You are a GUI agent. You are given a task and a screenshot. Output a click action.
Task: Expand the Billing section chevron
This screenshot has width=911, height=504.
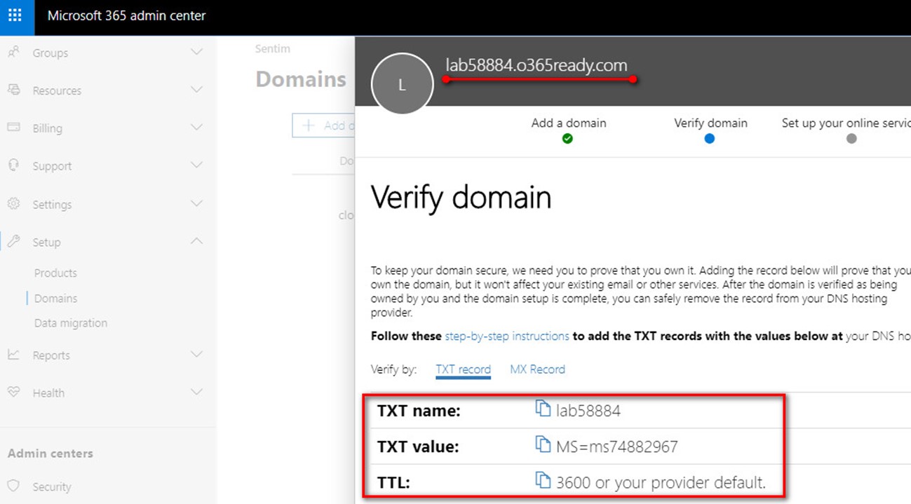click(197, 128)
